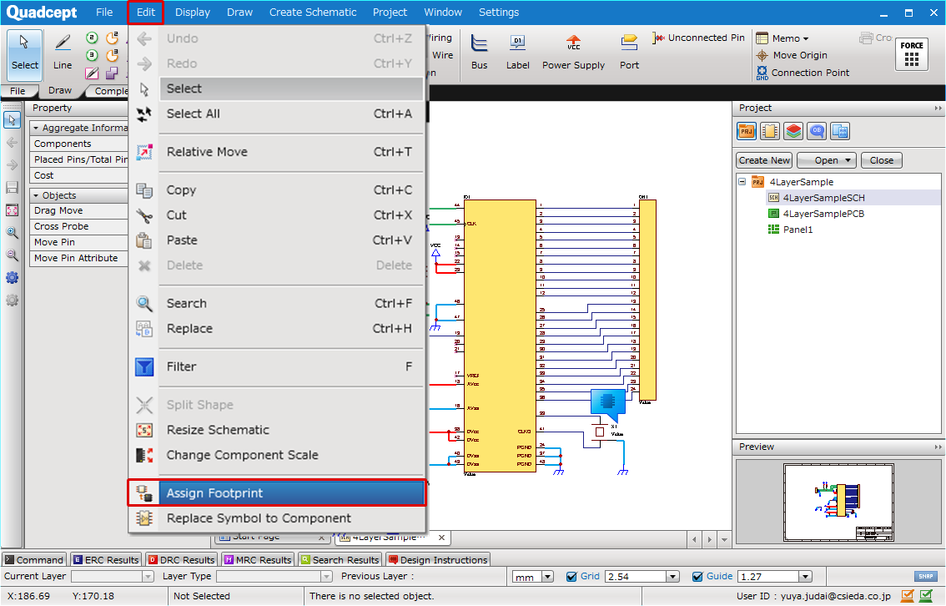Click the PRJ project icon in Project panel
This screenshot has height=606, width=946.
[747, 131]
